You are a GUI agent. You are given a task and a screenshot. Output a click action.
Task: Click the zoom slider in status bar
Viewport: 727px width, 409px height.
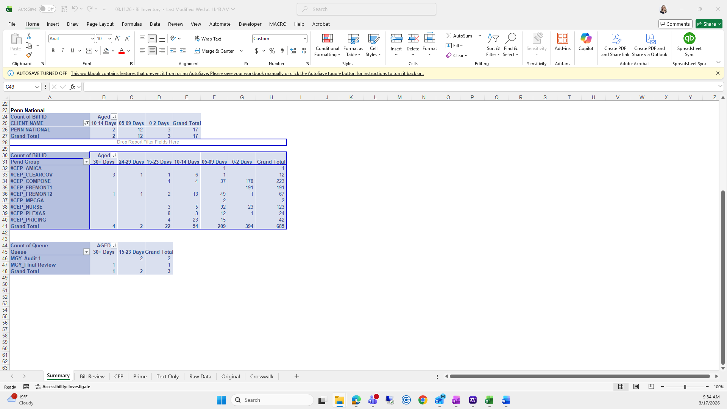pyautogui.click(x=685, y=387)
